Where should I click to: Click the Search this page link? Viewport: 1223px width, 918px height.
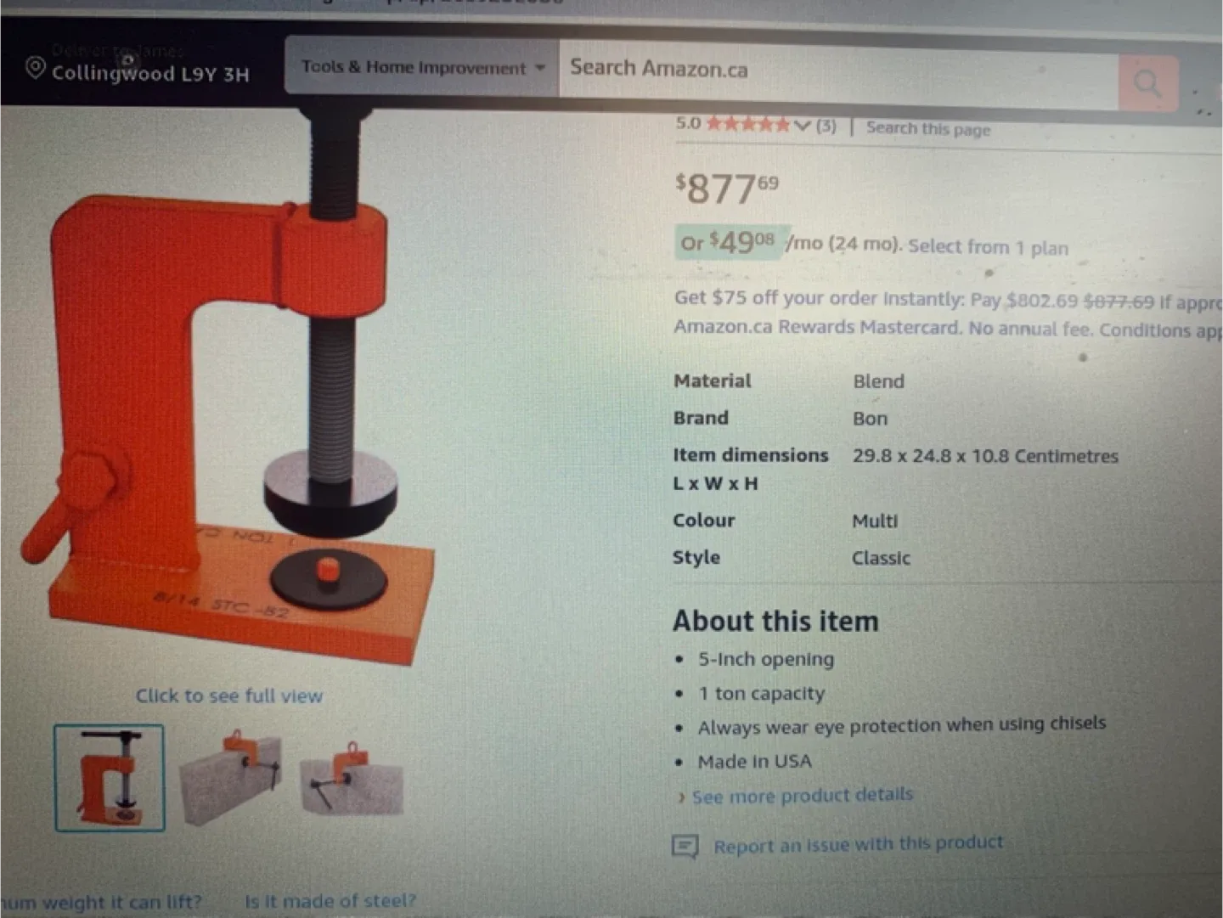928,128
